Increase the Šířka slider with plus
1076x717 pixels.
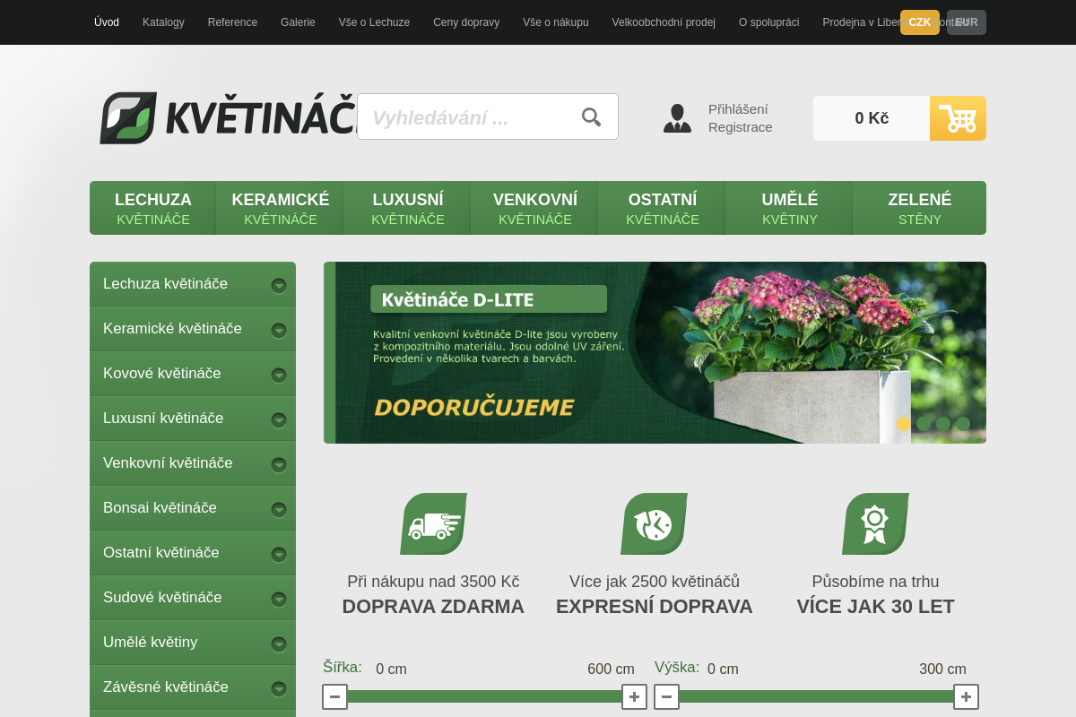tap(634, 696)
